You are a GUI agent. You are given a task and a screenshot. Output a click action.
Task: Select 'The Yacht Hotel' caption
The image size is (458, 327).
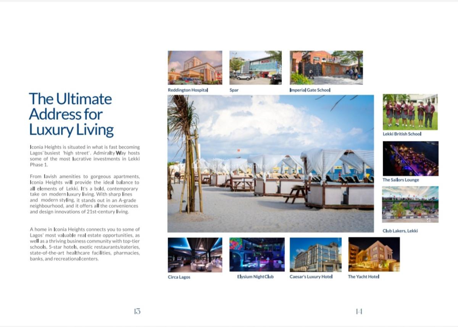[x=363, y=277]
